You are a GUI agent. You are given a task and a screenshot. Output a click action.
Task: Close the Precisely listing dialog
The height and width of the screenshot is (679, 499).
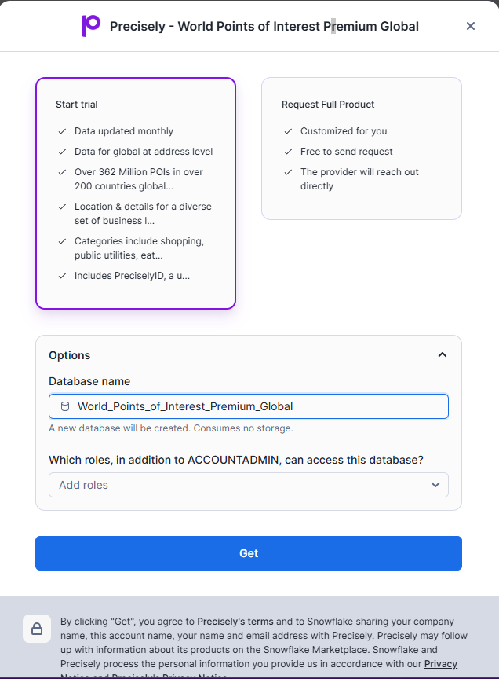471,26
